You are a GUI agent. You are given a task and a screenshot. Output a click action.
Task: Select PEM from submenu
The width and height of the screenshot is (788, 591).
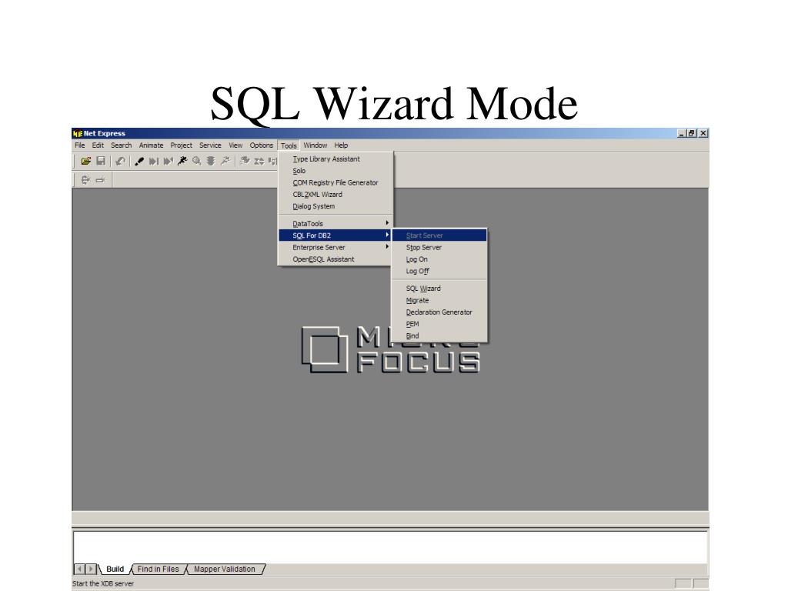coord(439,324)
